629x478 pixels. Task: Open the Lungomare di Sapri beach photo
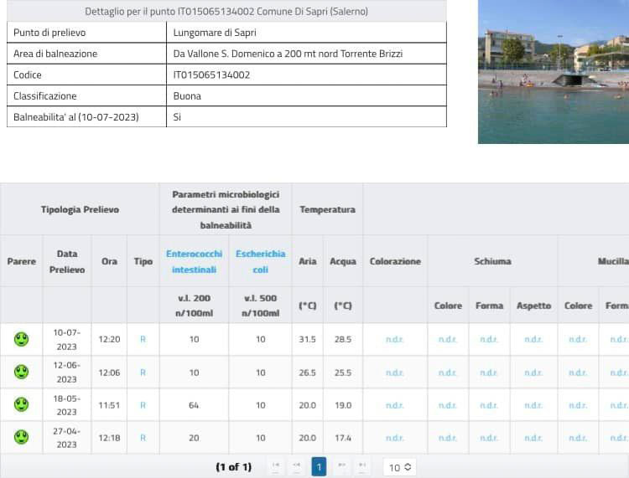point(554,72)
